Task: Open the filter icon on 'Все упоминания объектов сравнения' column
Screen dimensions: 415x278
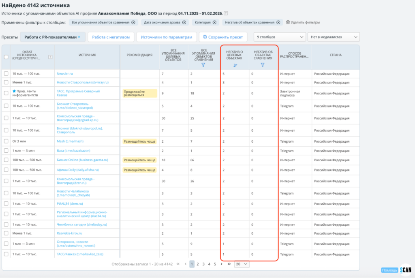Action: pos(203,66)
